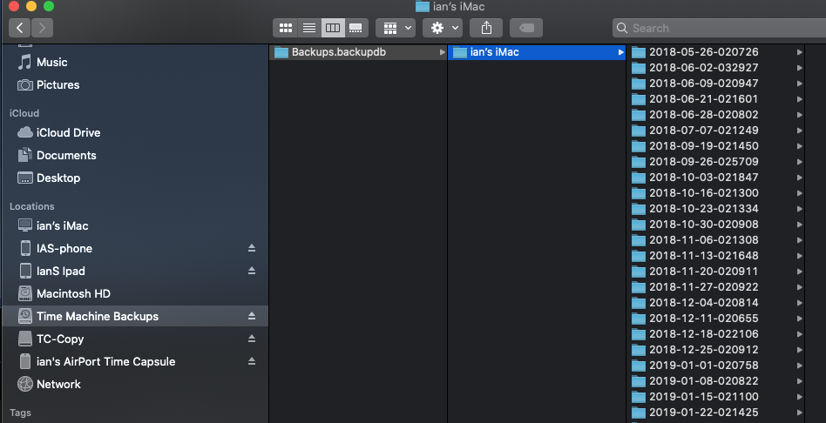Select backup folder 2018-12-25-020912

tap(716, 350)
